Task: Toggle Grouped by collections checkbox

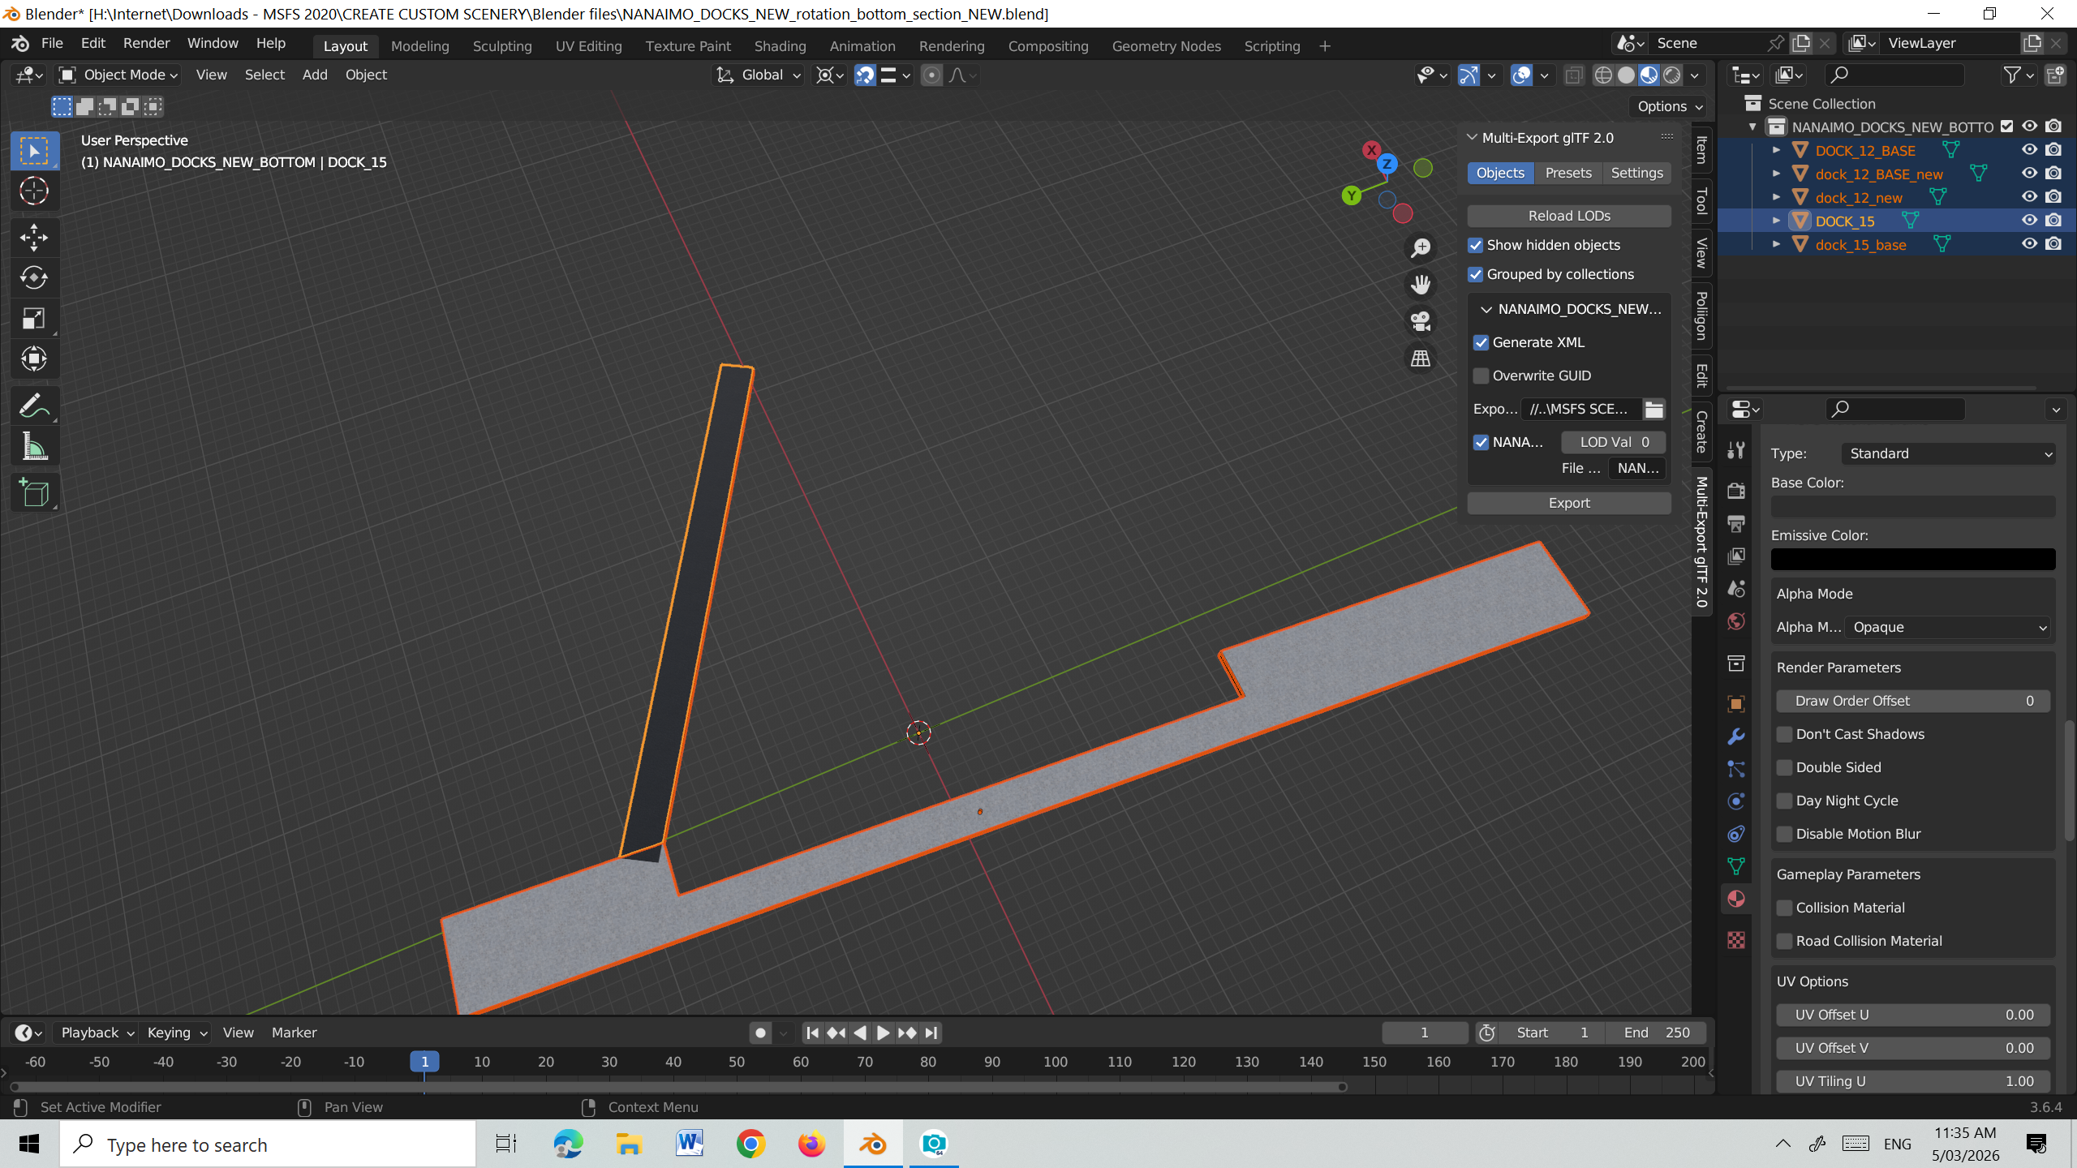Action: (x=1476, y=275)
